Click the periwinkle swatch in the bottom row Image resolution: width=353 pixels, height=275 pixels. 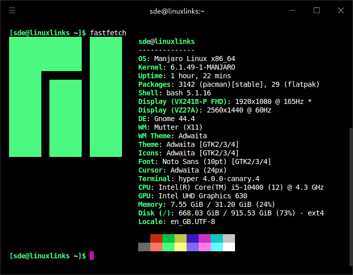coord(193,247)
